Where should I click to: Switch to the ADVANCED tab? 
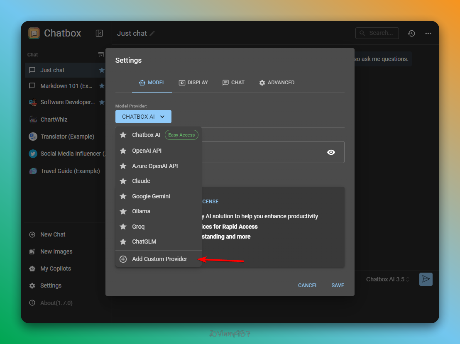[x=276, y=83]
